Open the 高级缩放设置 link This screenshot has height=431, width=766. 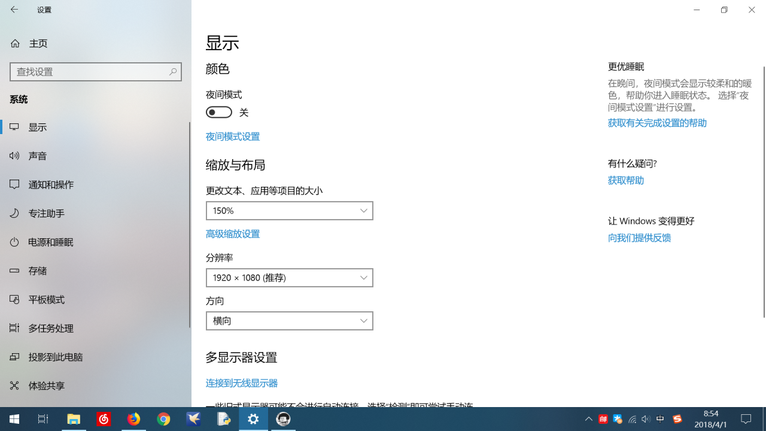click(x=233, y=234)
